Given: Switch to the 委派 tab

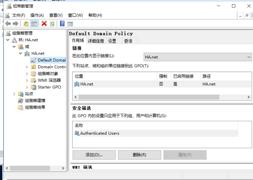Looking at the screenshot, I should coord(128,41).
